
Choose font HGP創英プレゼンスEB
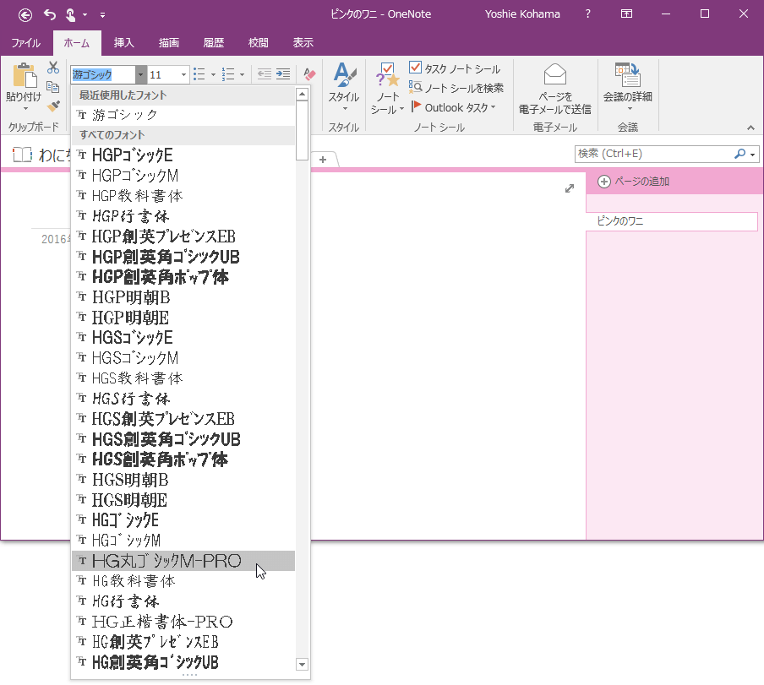point(183,236)
